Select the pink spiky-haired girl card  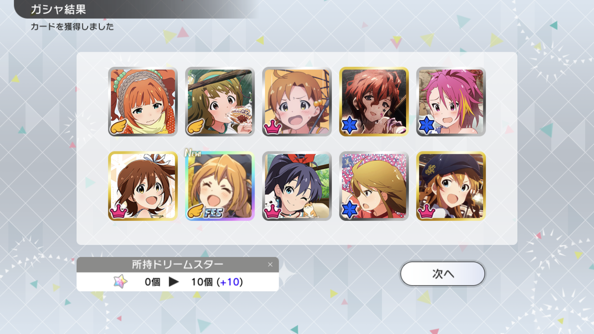(x=451, y=102)
